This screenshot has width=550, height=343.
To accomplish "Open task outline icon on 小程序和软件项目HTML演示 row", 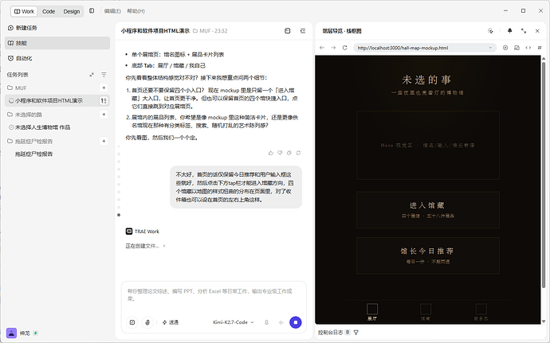I will tap(104, 100).
